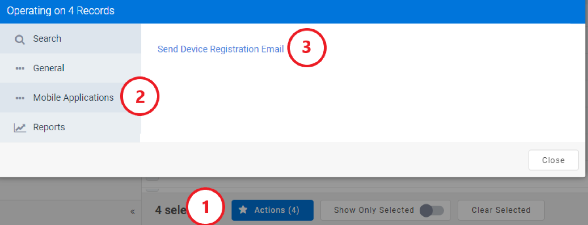Toggle the Show Only Selected switch
Viewport: 588px width, 225px height.
click(x=432, y=211)
